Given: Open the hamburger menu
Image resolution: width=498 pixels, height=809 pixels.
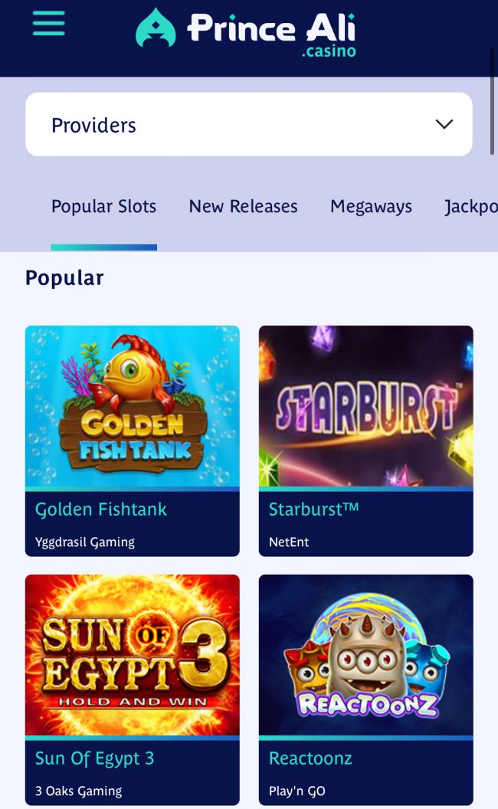Looking at the screenshot, I should pyautogui.click(x=48, y=24).
